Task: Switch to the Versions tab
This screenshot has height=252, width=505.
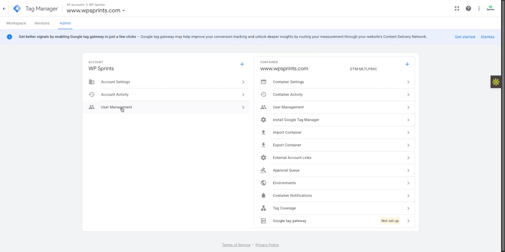Action: 42,23
